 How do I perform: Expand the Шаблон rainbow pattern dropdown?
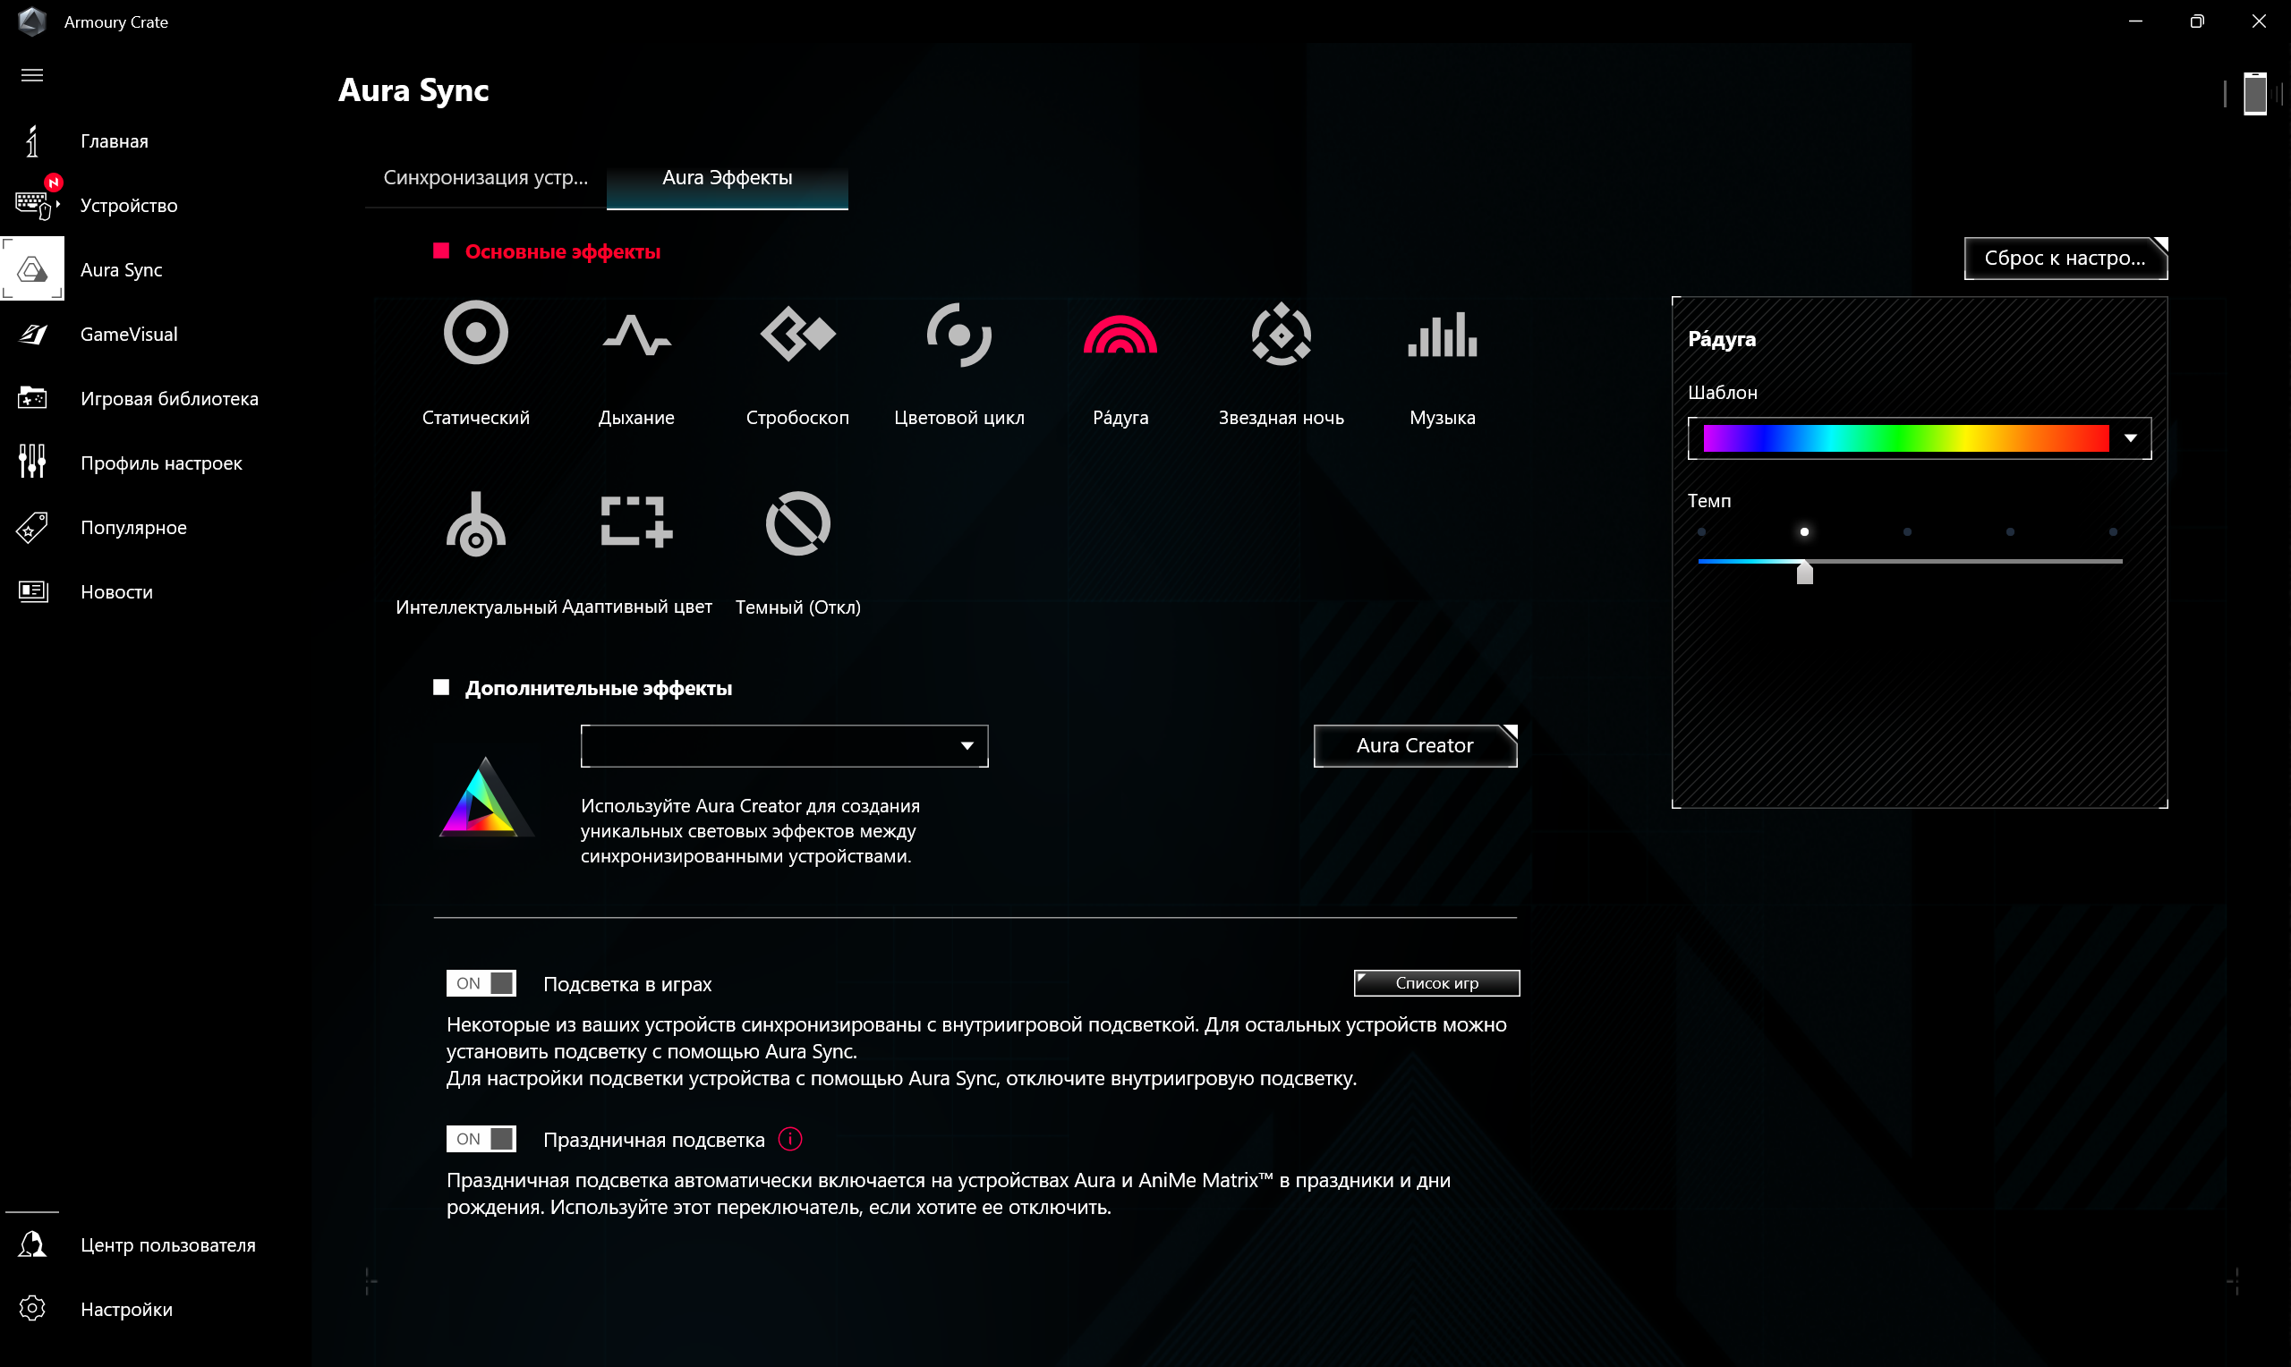2130,438
